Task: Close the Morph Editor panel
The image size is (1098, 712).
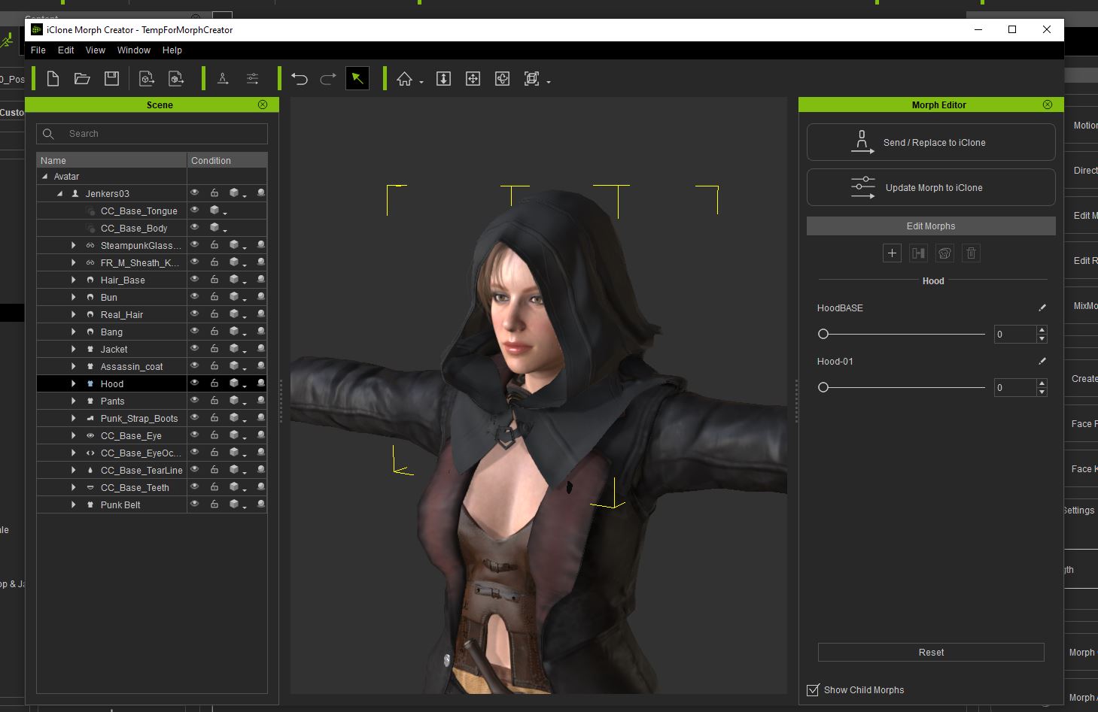Action: [1048, 105]
